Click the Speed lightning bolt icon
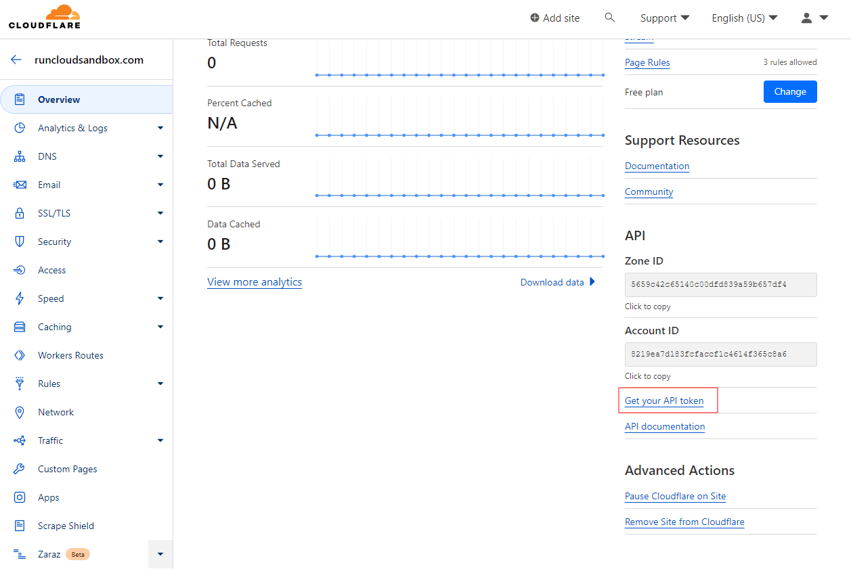Viewport: 851px width, 569px height. [20, 298]
